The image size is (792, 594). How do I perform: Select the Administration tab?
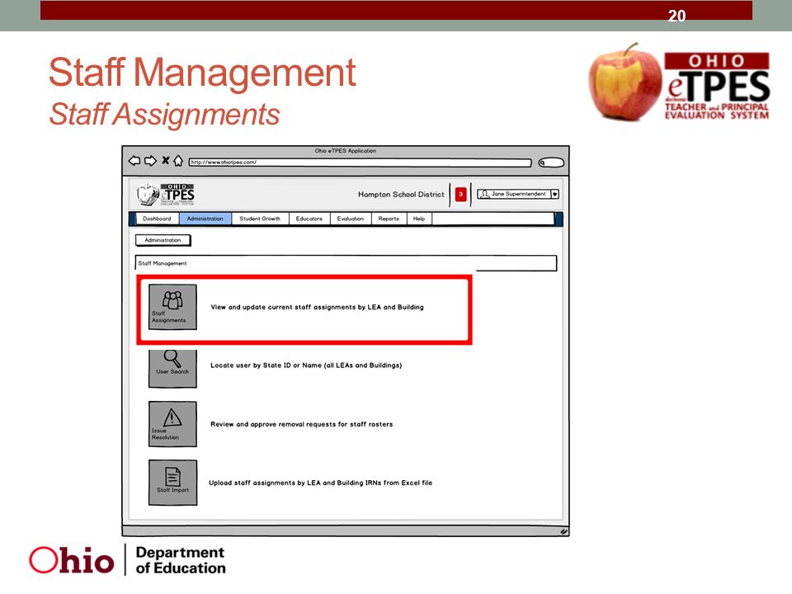(x=205, y=219)
